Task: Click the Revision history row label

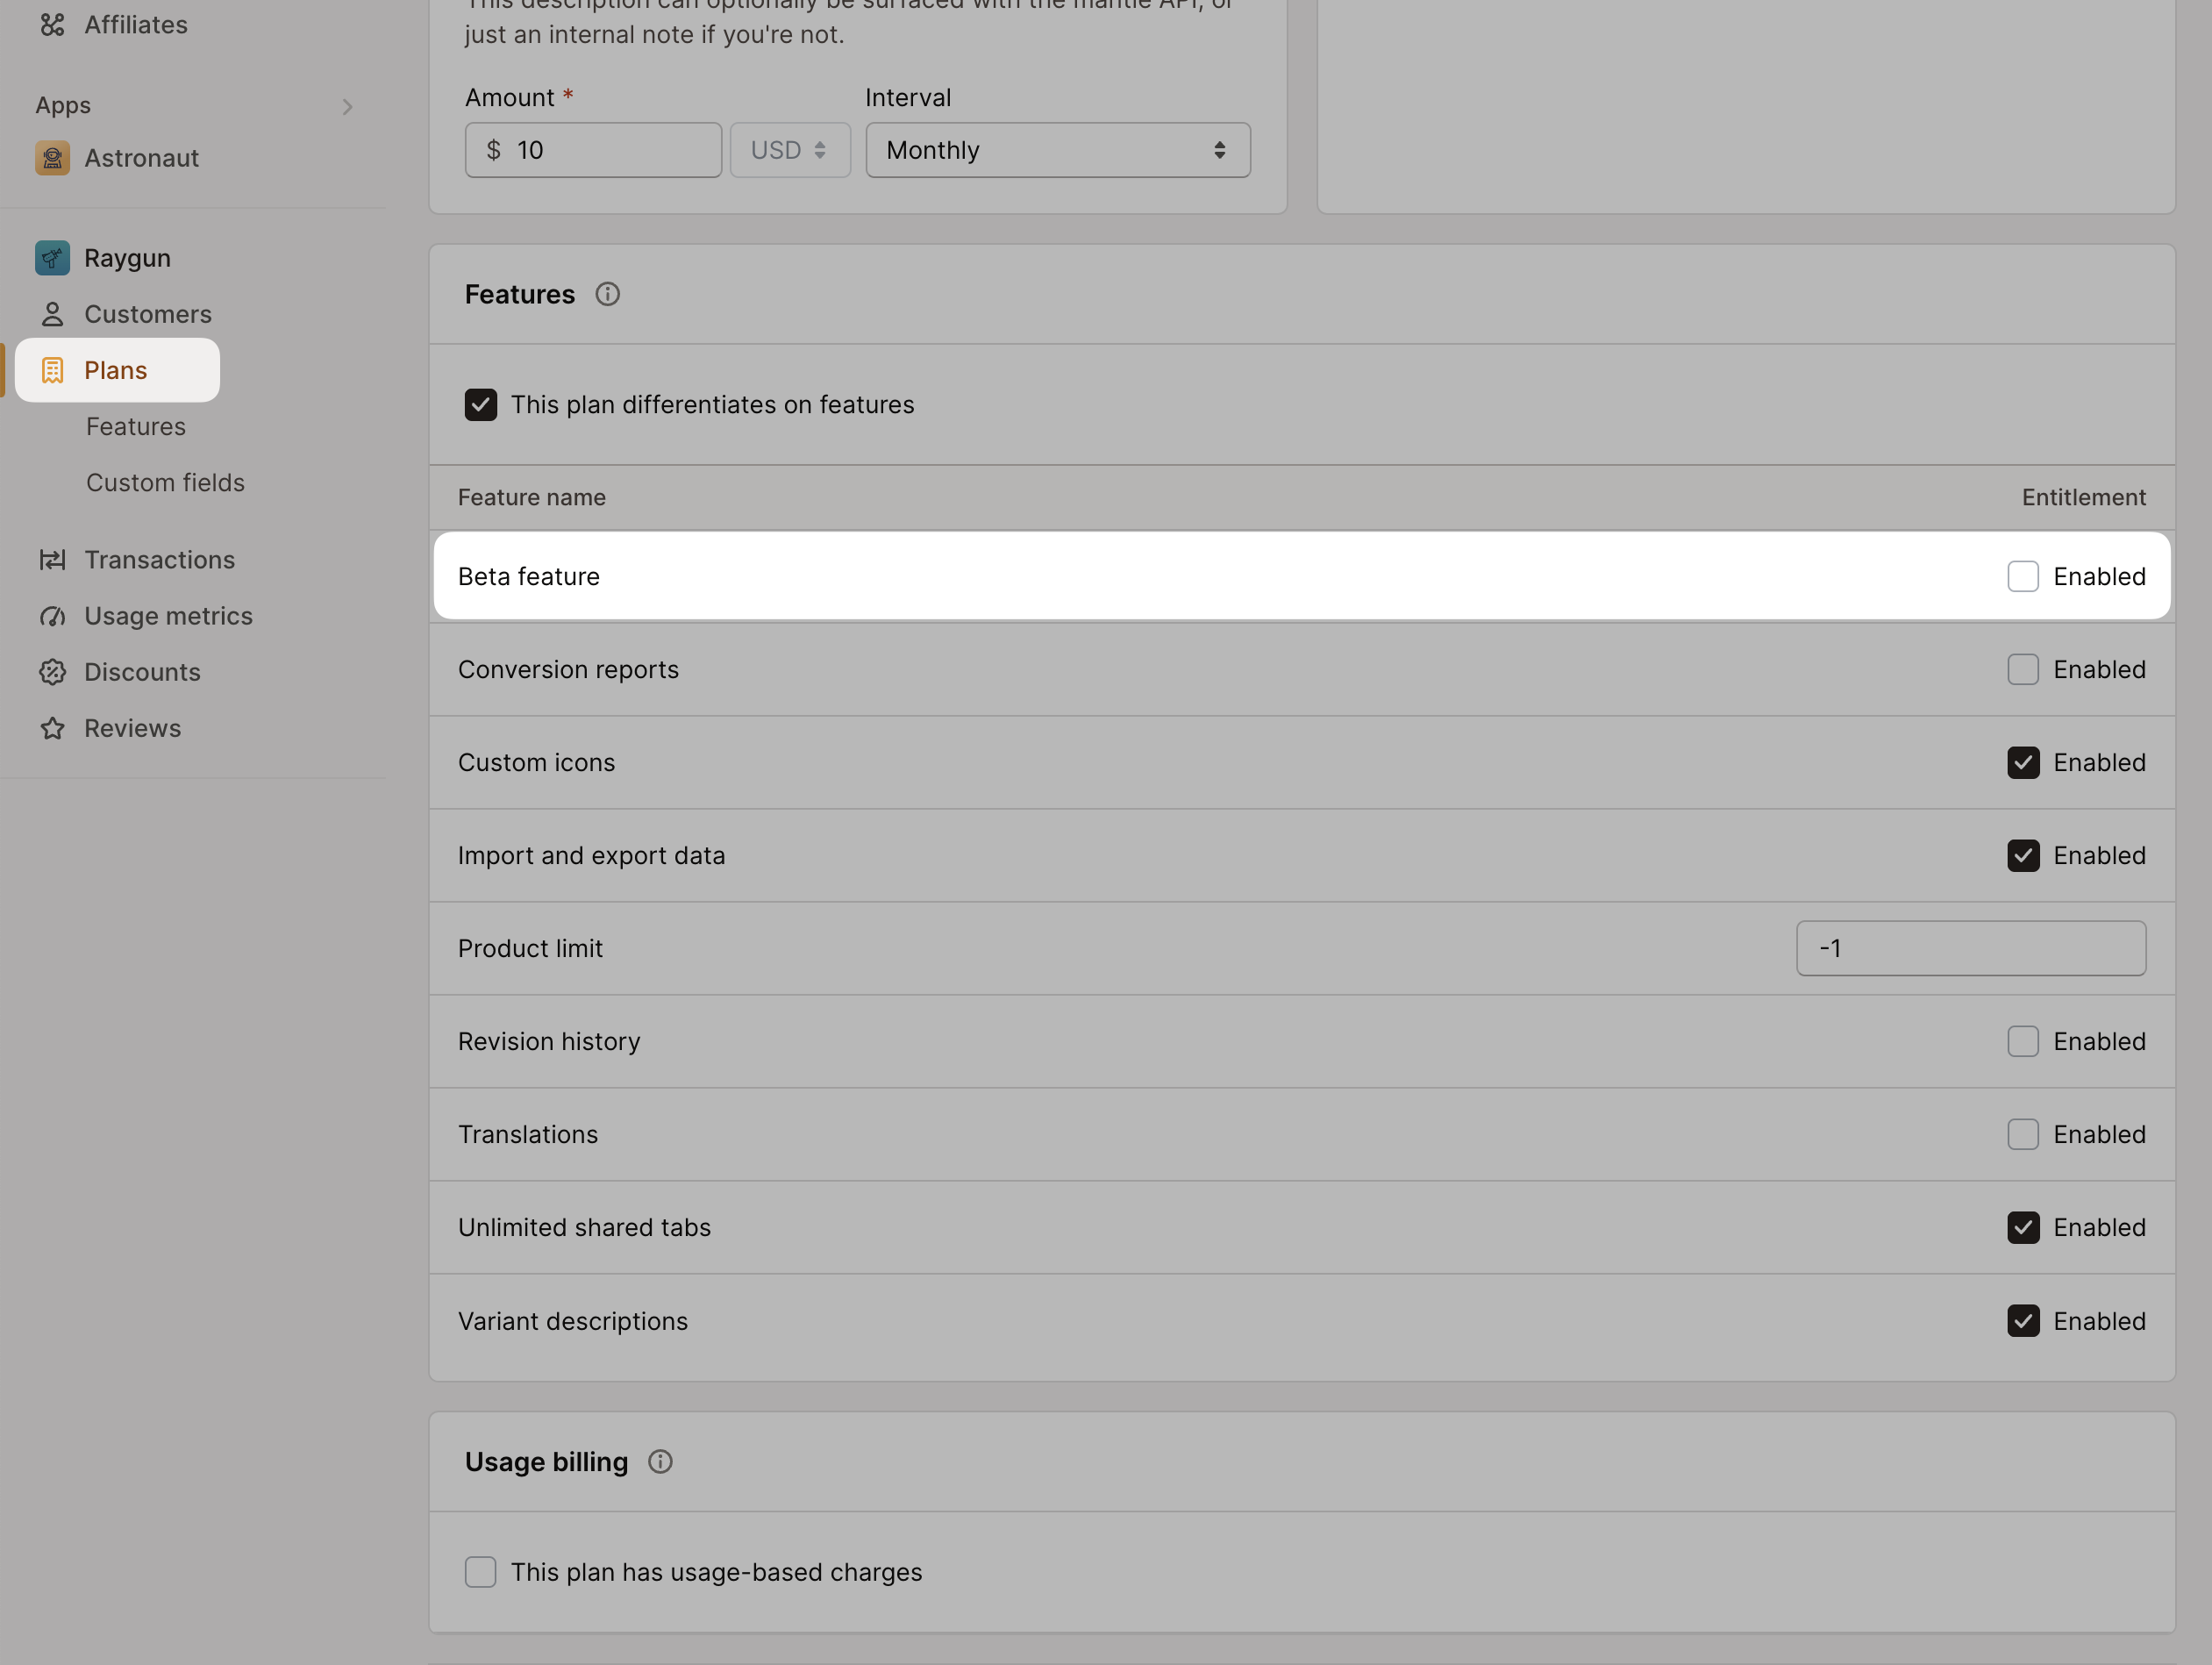Action: click(x=549, y=1041)
